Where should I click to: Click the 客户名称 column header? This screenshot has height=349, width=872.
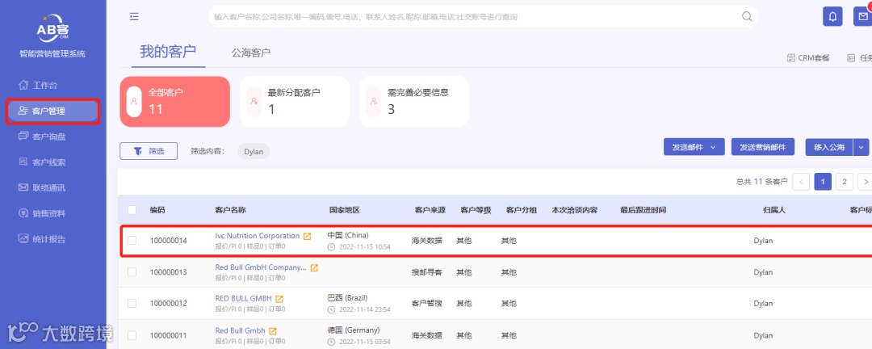click(x=231, y=210)
